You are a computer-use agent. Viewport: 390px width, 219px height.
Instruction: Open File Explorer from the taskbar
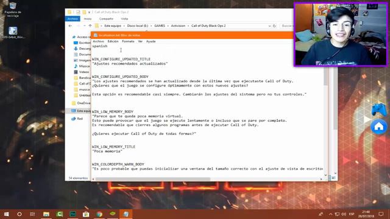tap(46, 214)
